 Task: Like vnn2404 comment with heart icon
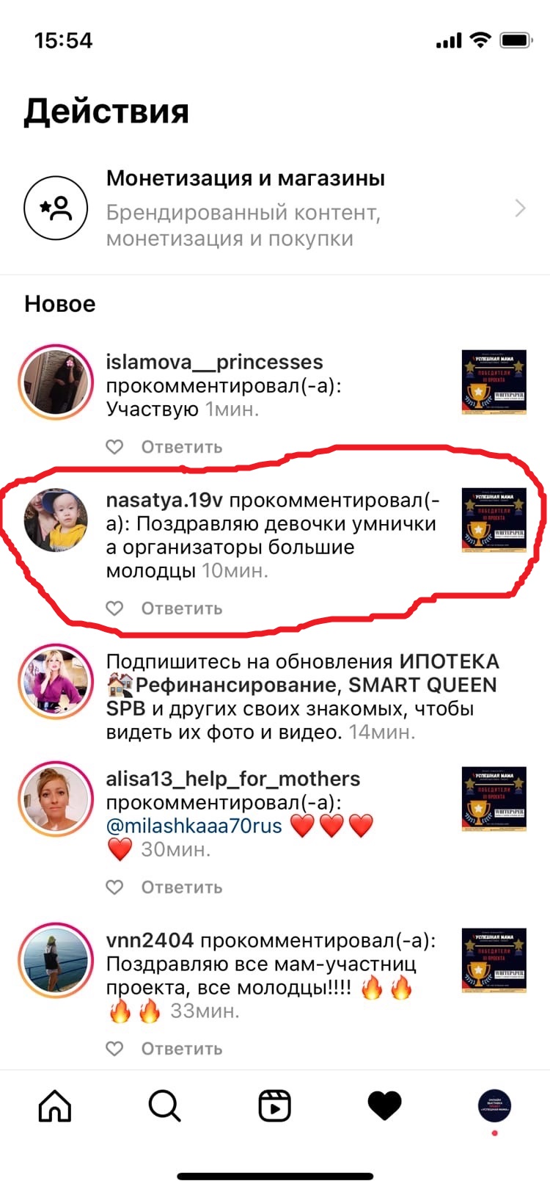click(x=114, y=1049)
